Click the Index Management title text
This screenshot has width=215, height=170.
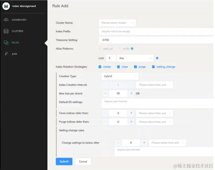[x=24, y=6]
